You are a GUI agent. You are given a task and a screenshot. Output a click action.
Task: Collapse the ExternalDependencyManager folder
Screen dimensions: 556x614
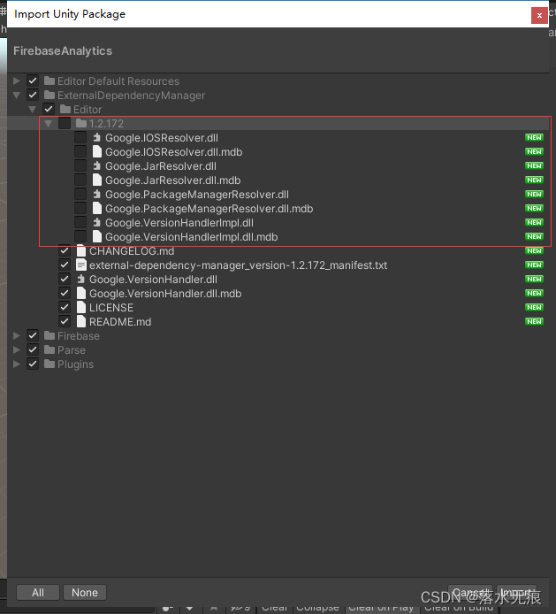coord(17,96)
